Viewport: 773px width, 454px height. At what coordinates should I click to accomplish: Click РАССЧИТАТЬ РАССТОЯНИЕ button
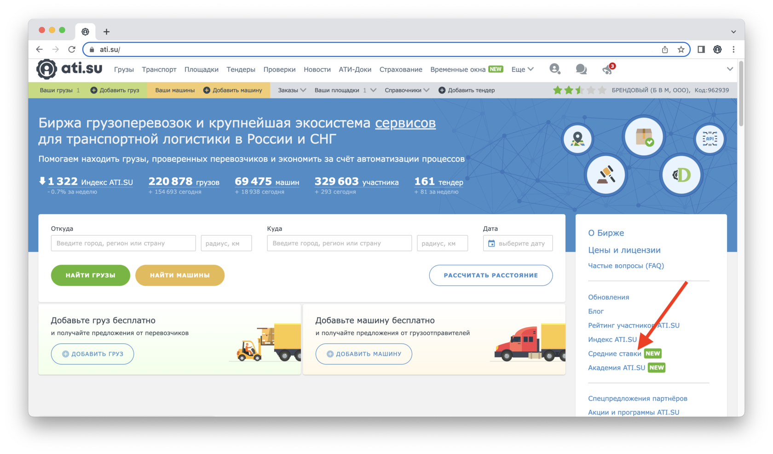pos(491,275)
